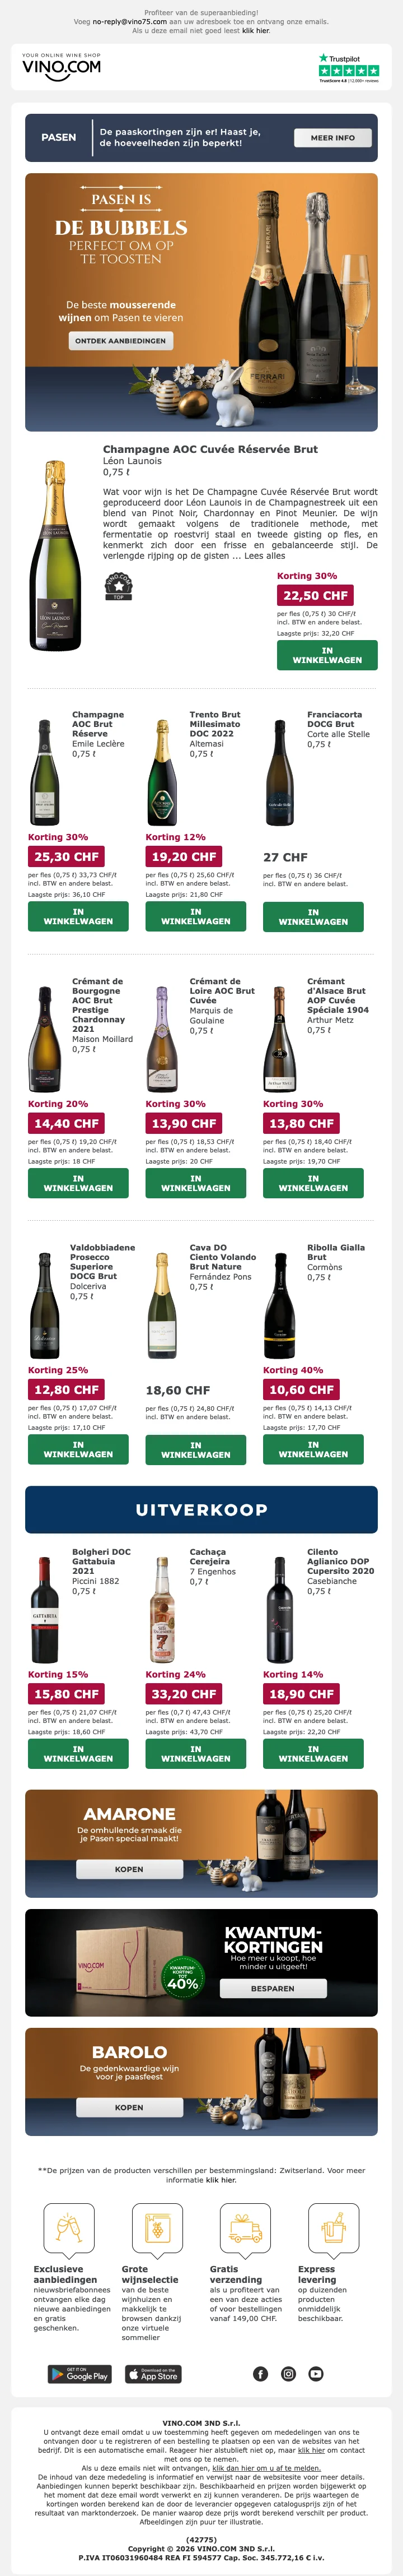Open the Facebook social icon
This screenshot has height=2576, width=403.
[x=260, y=2374]
